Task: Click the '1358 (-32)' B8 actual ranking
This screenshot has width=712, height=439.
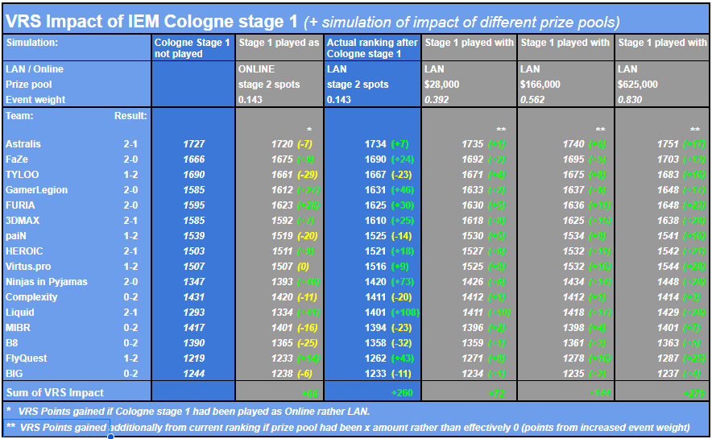Action: [388, 343]
